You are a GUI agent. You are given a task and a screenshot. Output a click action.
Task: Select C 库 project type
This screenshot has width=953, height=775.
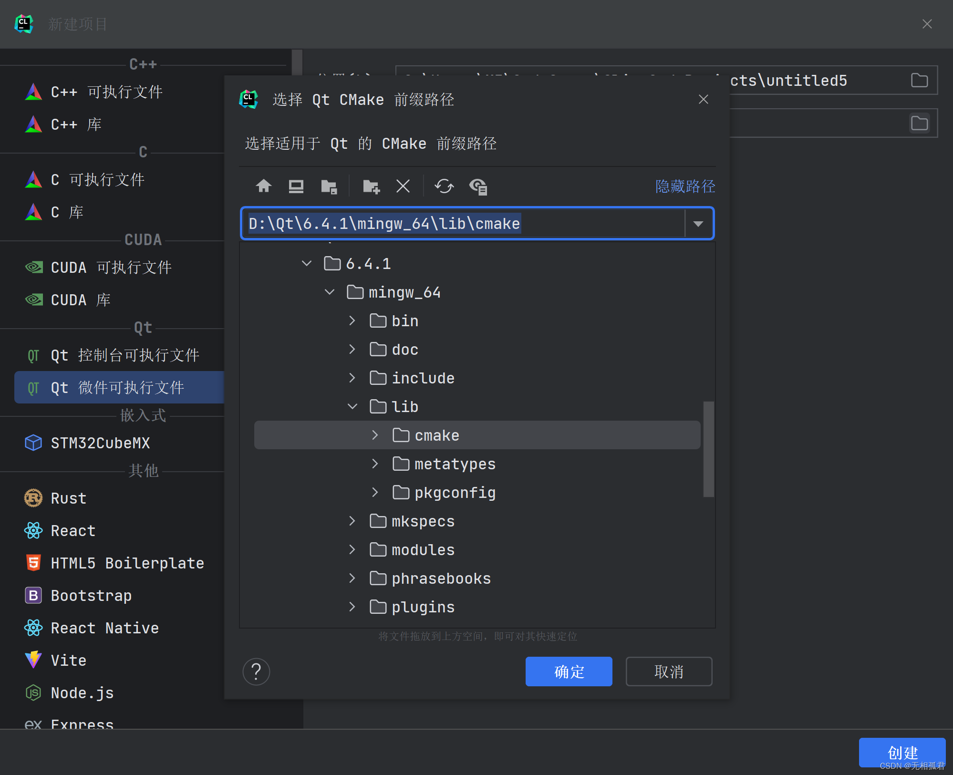click(x=119, y=212)
